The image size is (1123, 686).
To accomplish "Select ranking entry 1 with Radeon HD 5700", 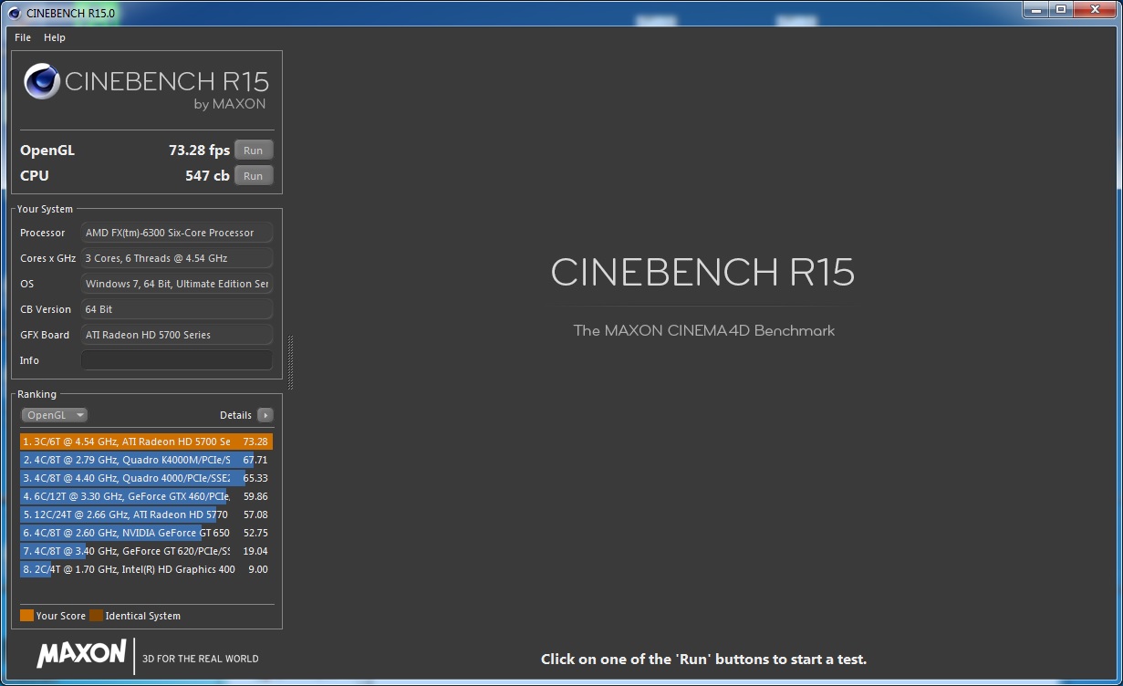I will point(146,442).
